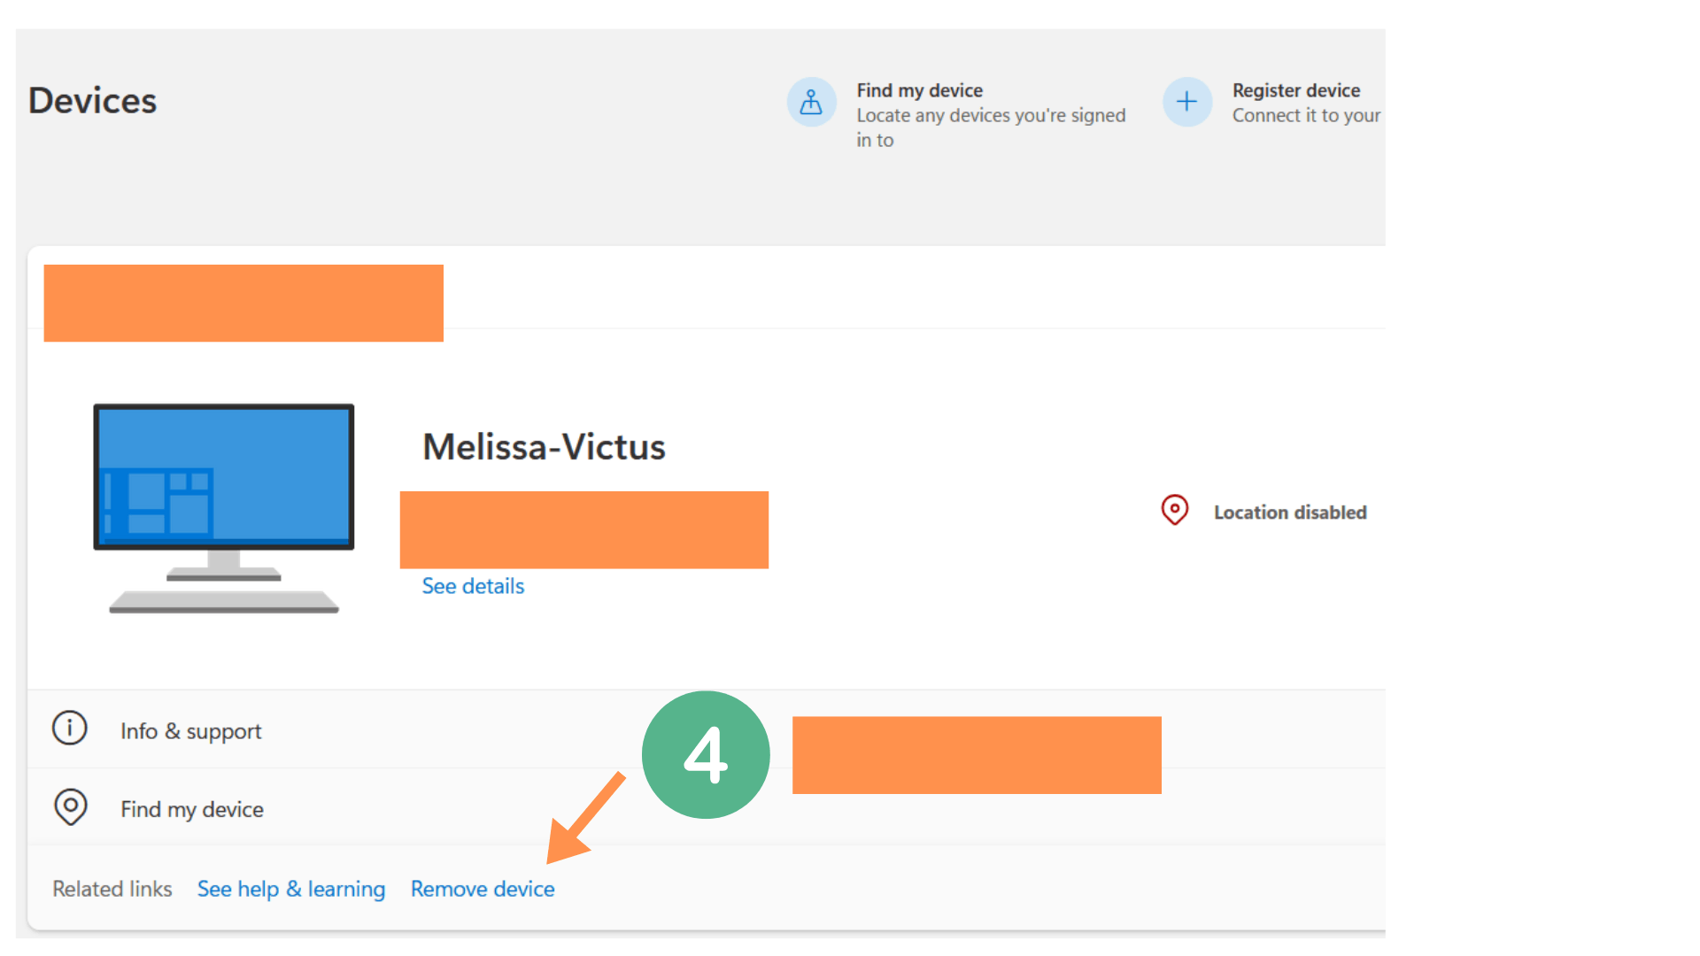Image resolution: width=1700 pixels, height=956 pixels.
Task: Click the Info & support circle icon
Action: [70, 729]
